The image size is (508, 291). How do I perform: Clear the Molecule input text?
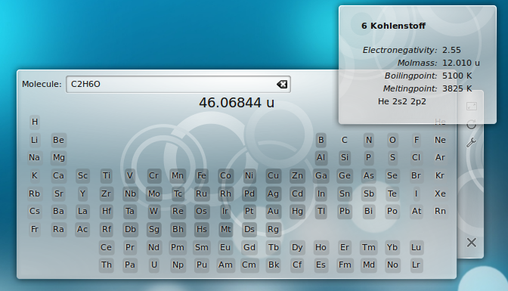[x=282, y=84]
